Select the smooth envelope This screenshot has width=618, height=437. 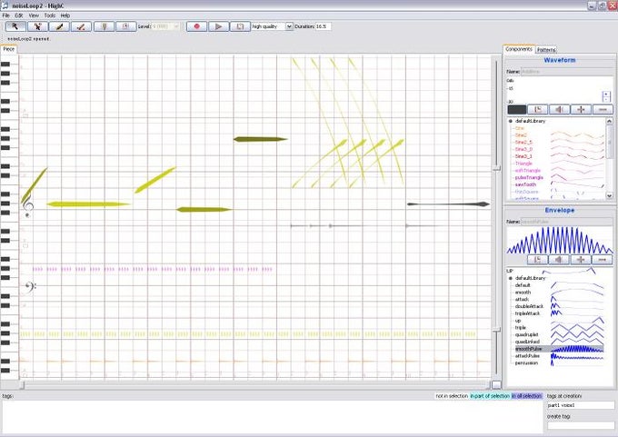523,293
